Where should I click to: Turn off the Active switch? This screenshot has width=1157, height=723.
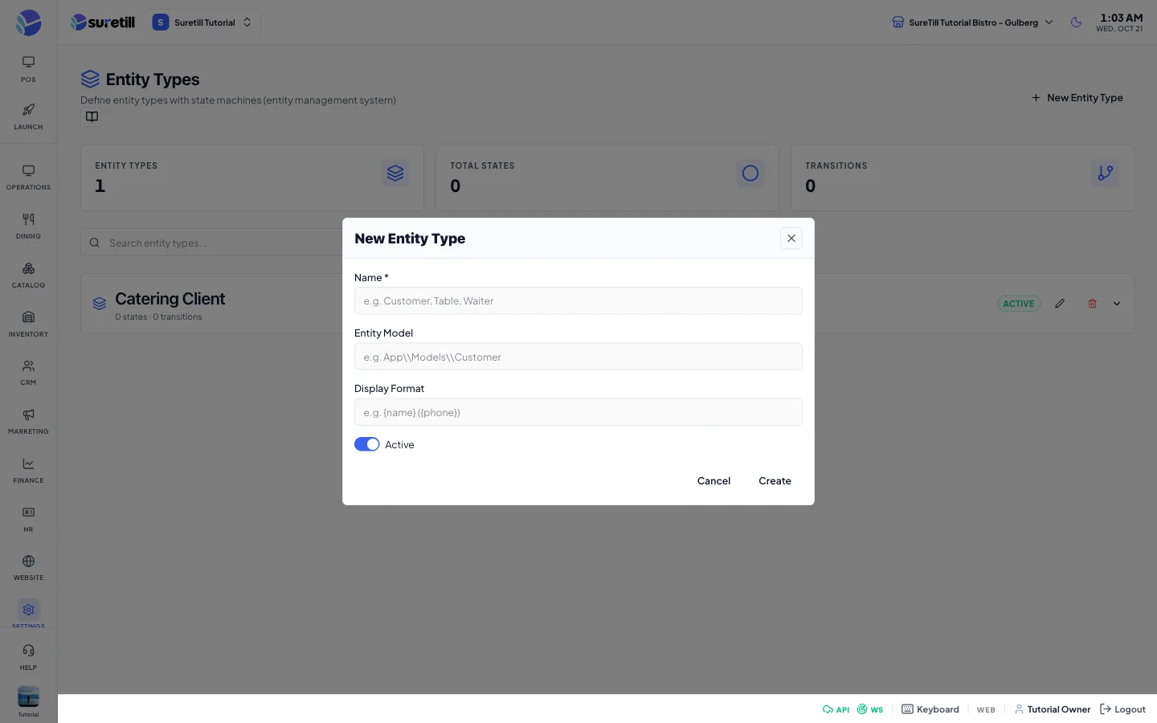click(x=367, y=444)
